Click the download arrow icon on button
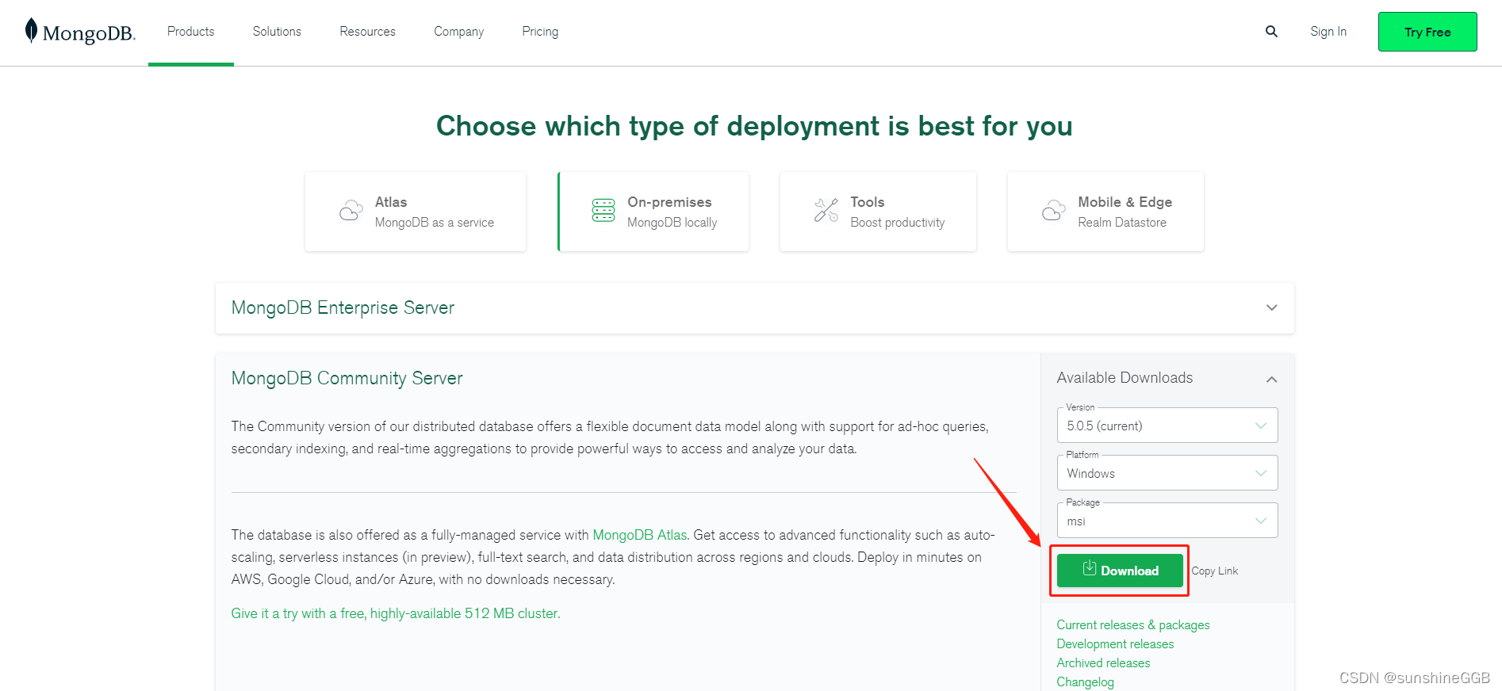Screen dimensions: 1502x691 coord(1090,569)
